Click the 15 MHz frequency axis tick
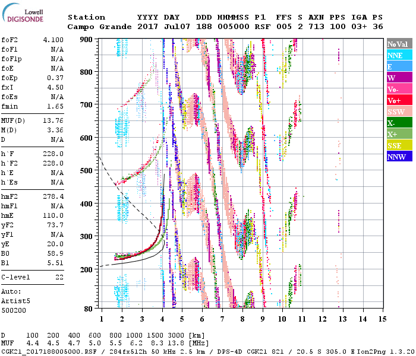Image resolution: width=416 pixels, height=356 pixels. pos(382,319)
